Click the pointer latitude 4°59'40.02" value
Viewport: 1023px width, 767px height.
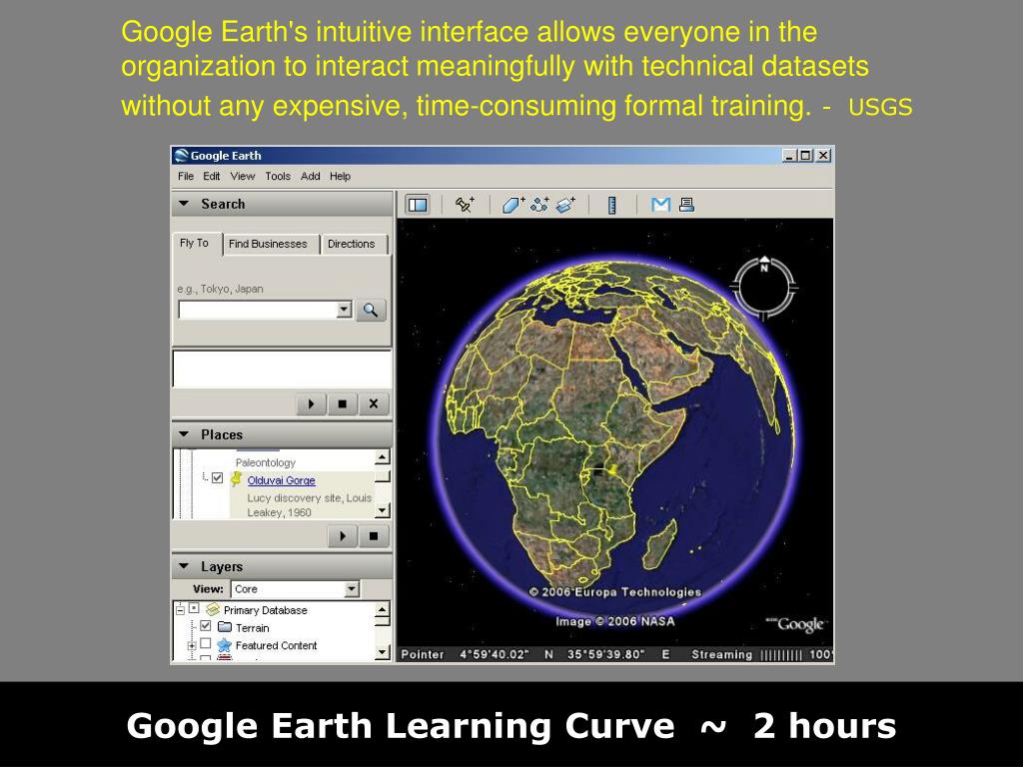pyautogui.click(x=494, y=655)
